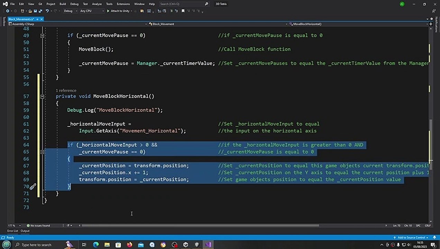Click the Search (Ctrl+Q) box
Image resolution: width=440 pixels, height=249 pixels.
184,4
